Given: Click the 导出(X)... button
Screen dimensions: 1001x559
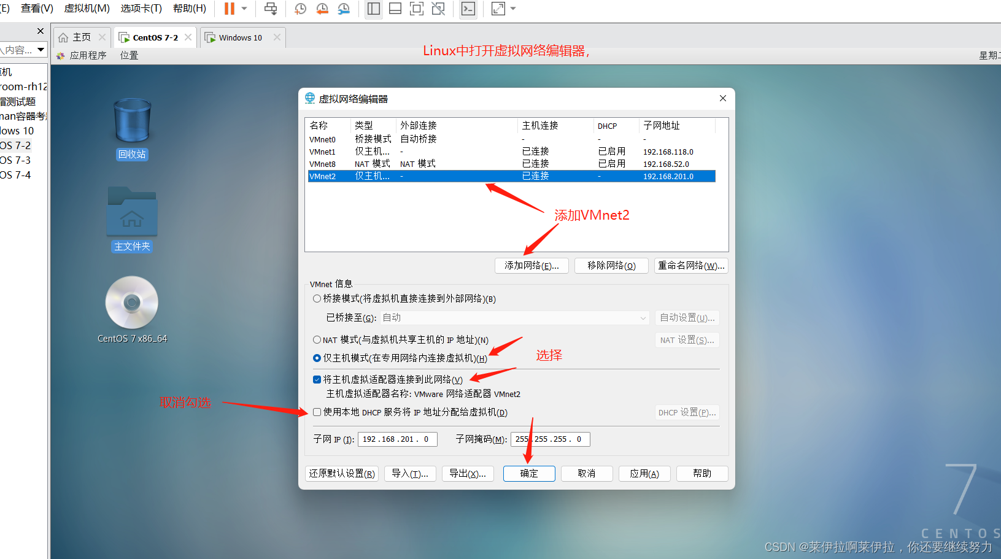Looking at the screenshot, I should point(468,474).
